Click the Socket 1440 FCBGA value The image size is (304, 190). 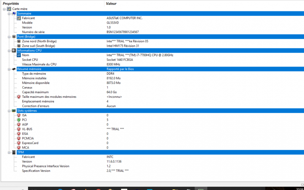coord(119,60)
